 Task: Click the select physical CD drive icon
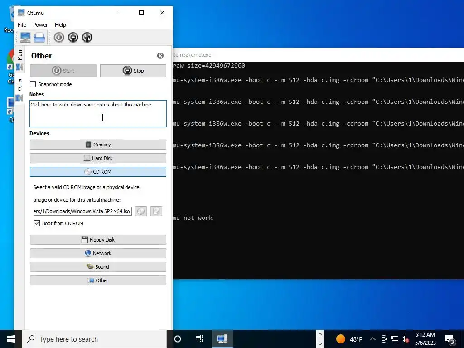click(141, 211)
